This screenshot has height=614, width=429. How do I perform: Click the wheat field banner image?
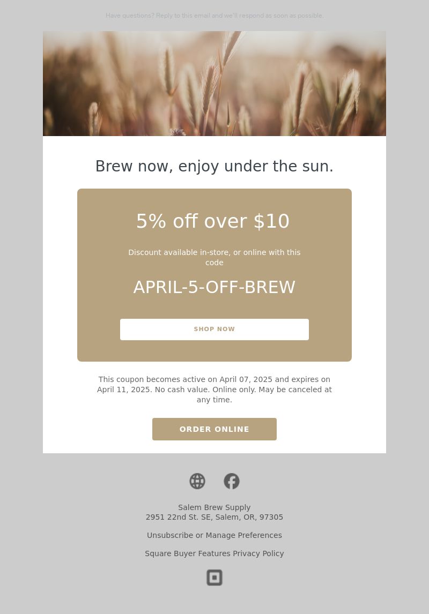214,84
